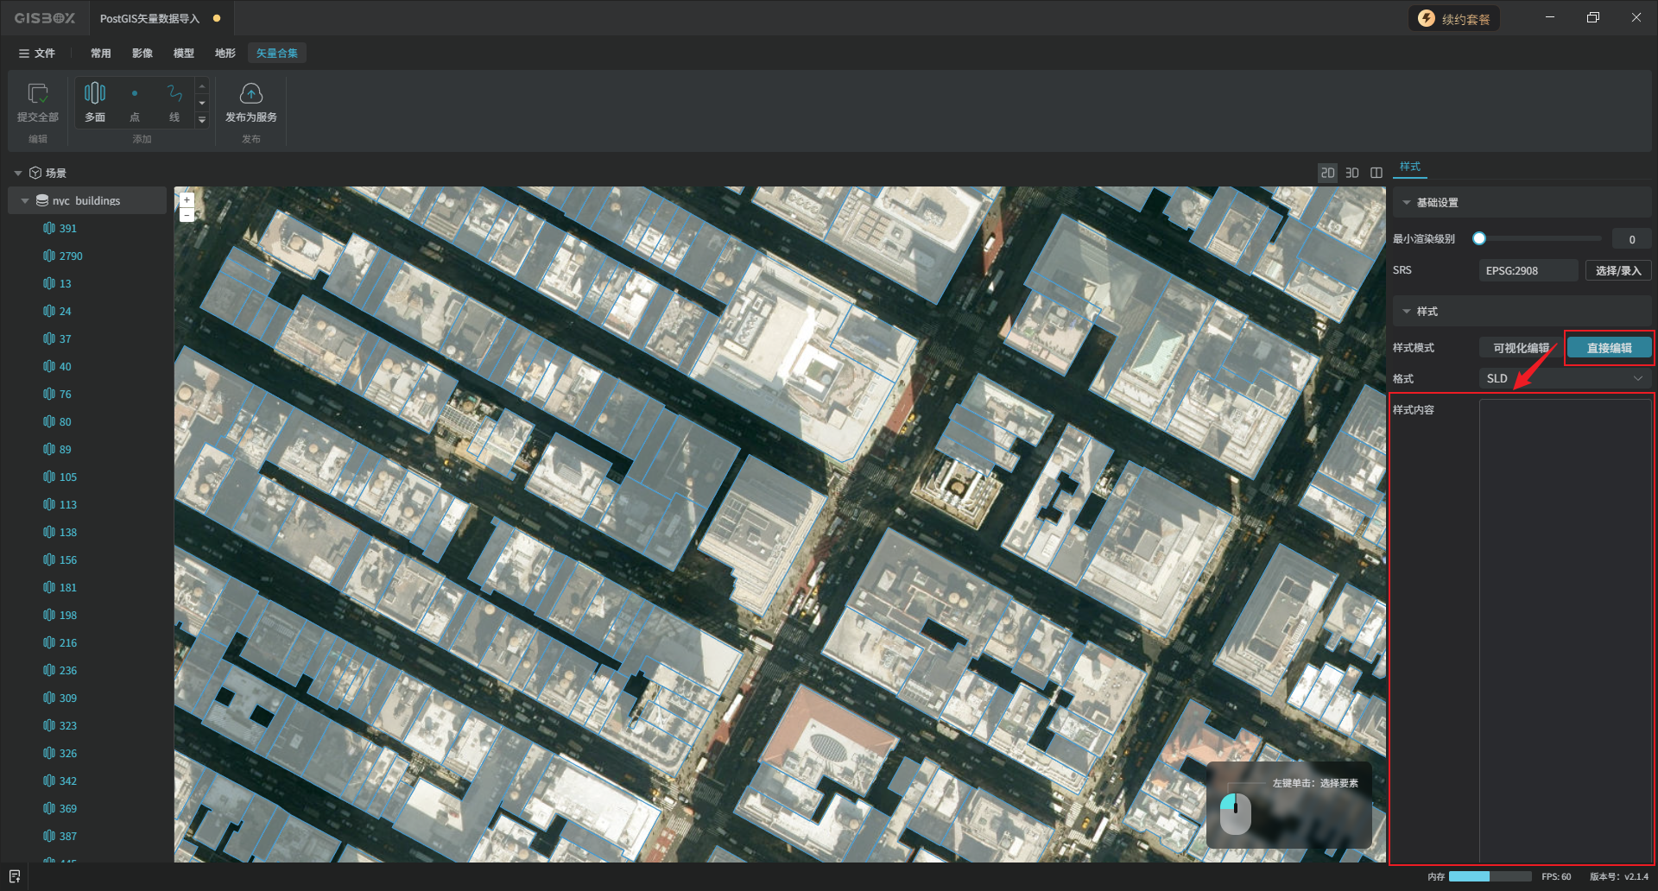
Task: Toggle the split-screen view mode
Action: pyautogui.click(x=1376, y=173)
